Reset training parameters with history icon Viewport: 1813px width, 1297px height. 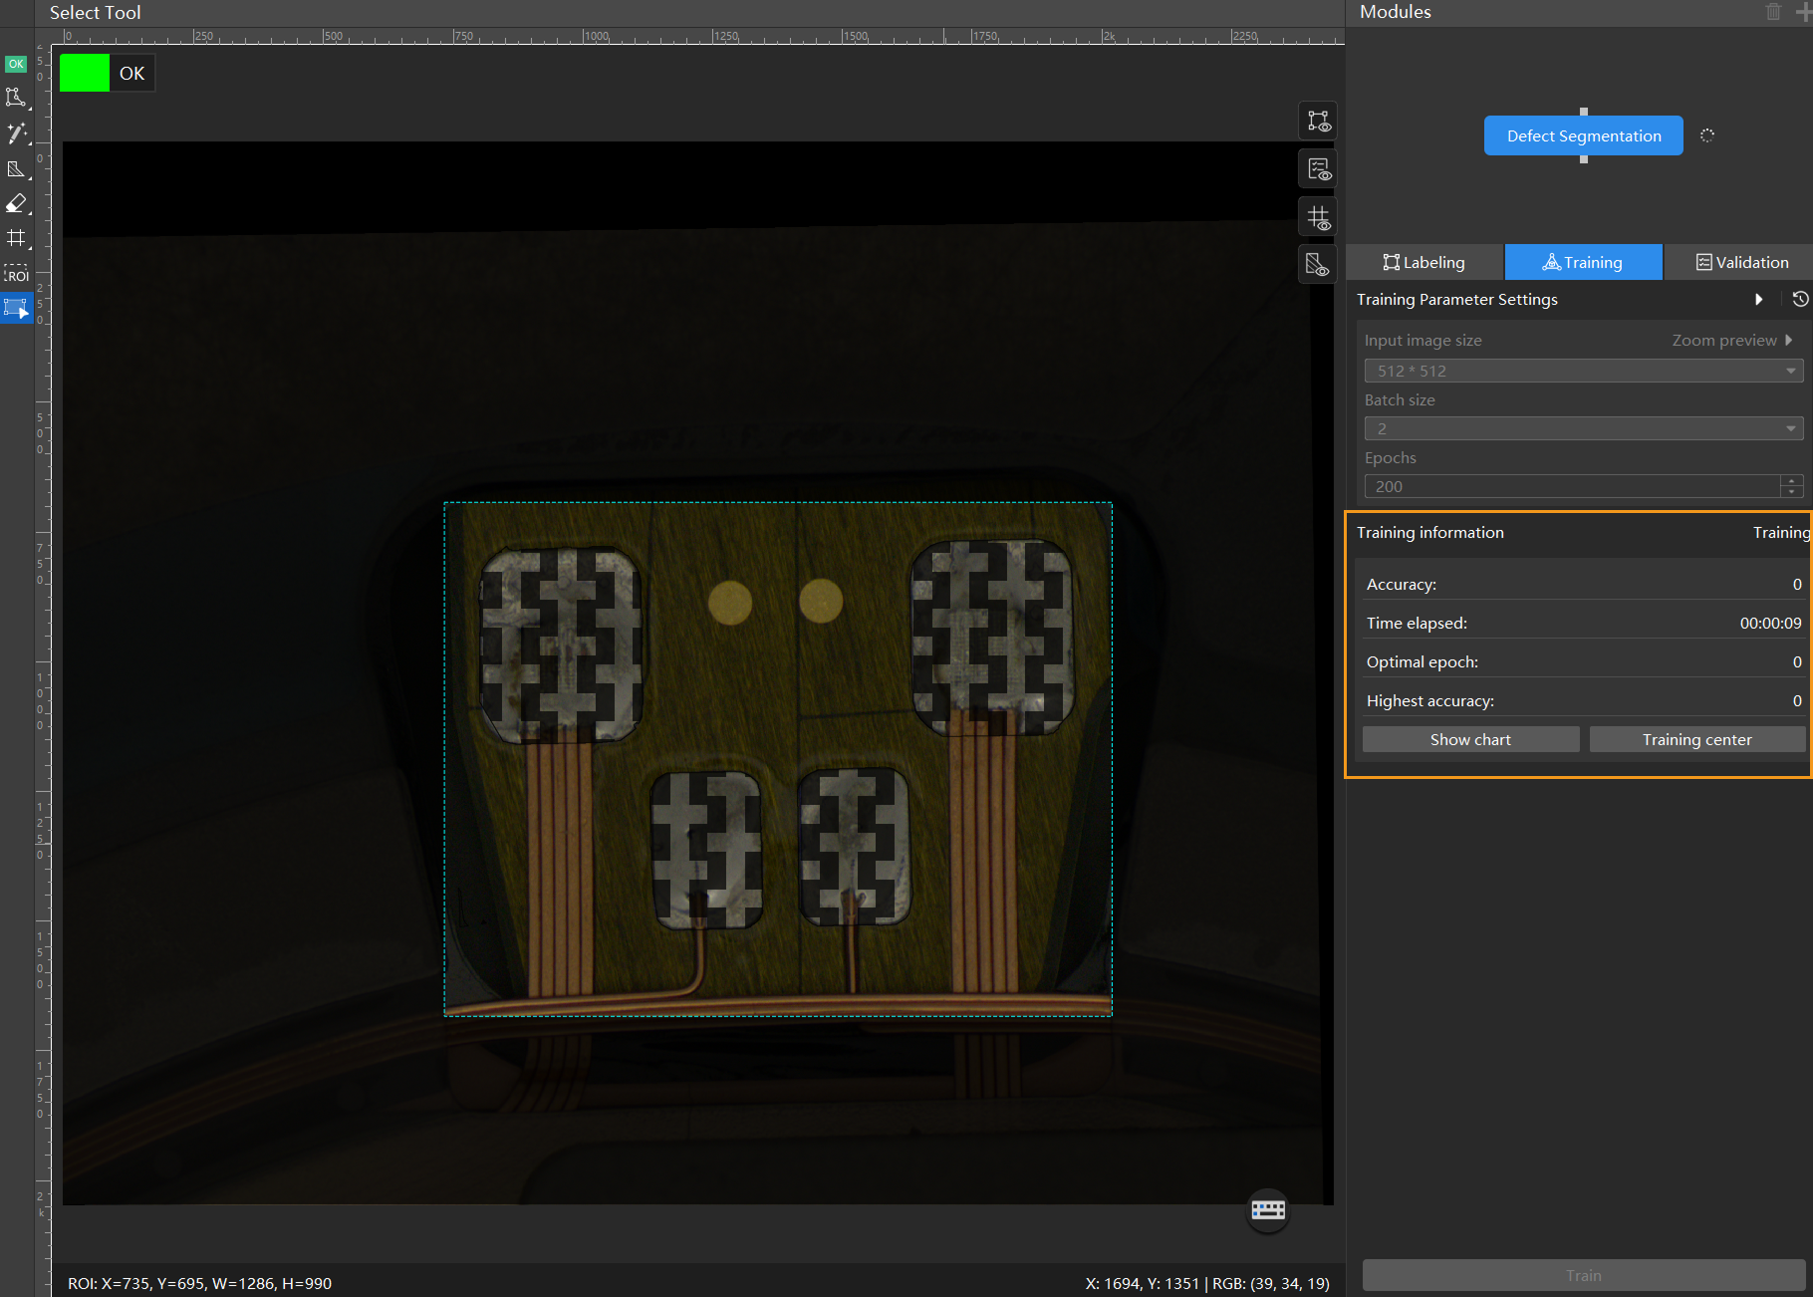point(1800,299)
